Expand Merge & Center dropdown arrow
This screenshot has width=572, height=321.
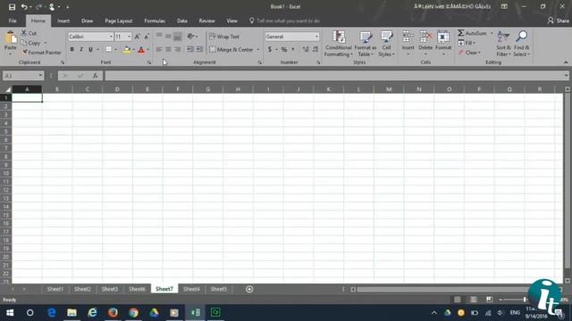point(258,50)
